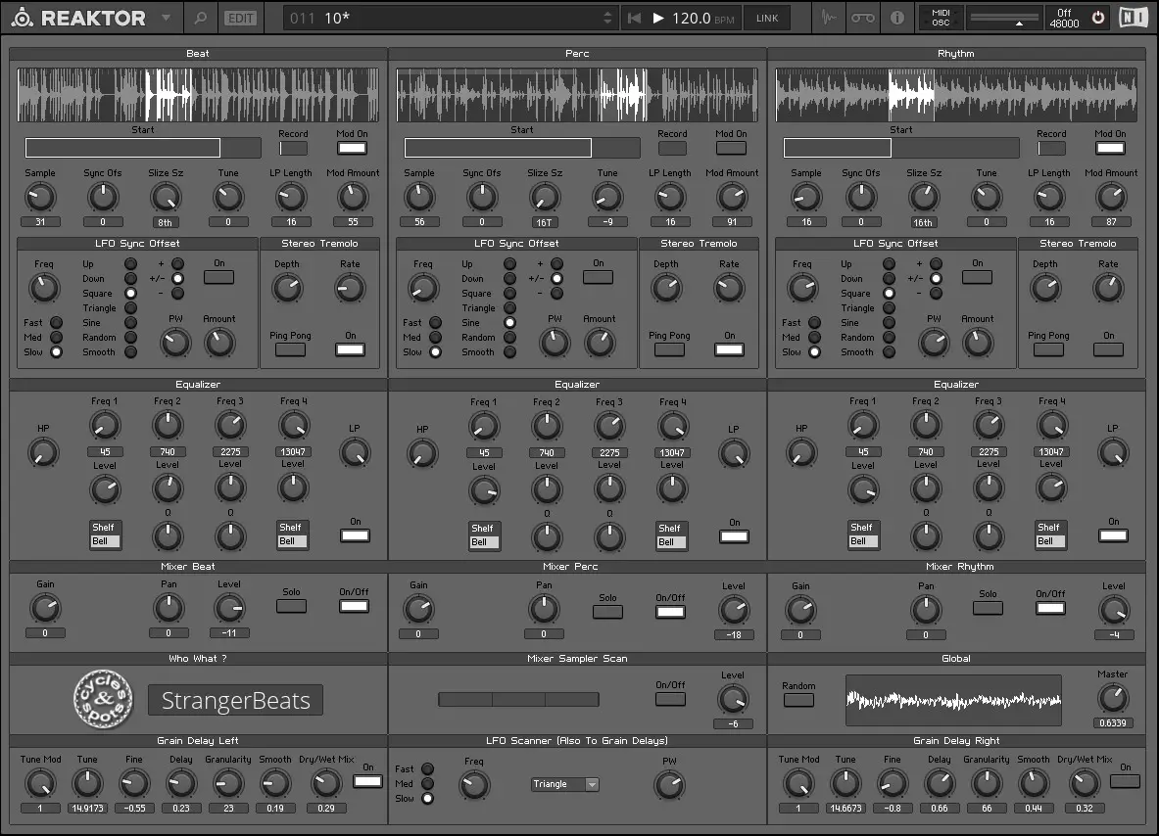Click the Beat Slize Sz knob
The height and width of the screenshot is (836, 1159).
[x=166, y=197]
